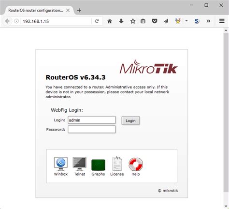Click the WebFig Login: label

point(67,110)
